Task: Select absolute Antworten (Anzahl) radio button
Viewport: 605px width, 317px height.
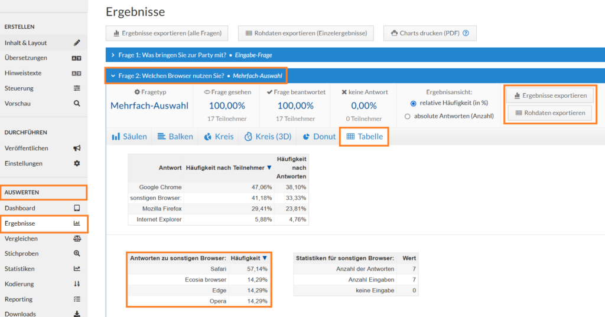Action: pos(408,116)
